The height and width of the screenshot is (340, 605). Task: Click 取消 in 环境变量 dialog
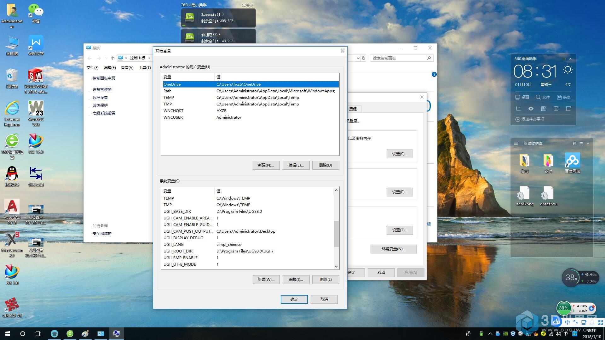(x=324, y=299)
